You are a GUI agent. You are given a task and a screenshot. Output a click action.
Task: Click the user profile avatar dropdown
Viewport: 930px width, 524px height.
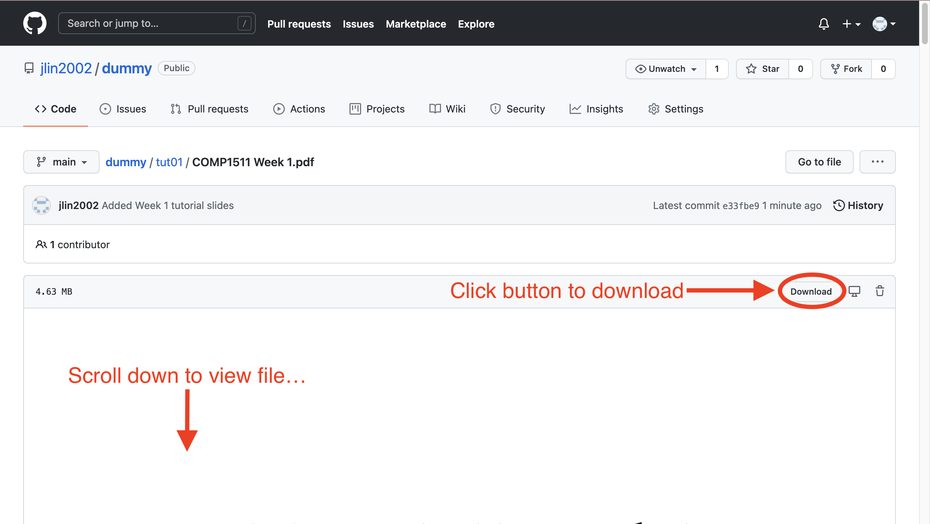point(885,24)
